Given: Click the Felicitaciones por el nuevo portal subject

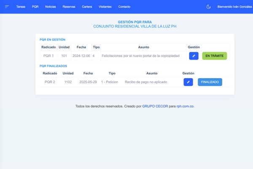Looking at the screenshot, I should (x=140, y=56).
